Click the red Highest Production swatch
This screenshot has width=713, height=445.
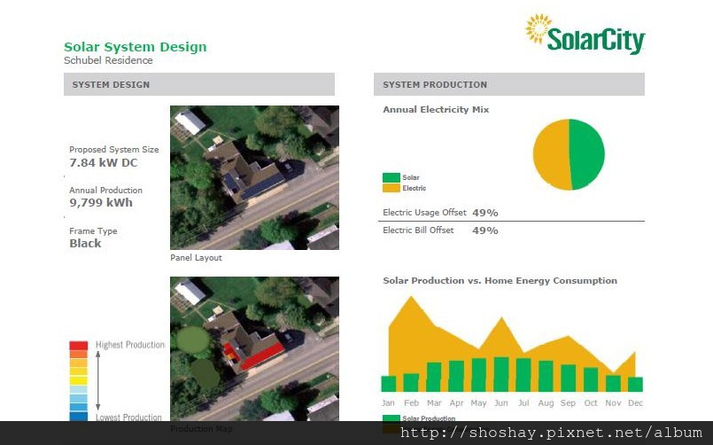click(x=78, y=346)
